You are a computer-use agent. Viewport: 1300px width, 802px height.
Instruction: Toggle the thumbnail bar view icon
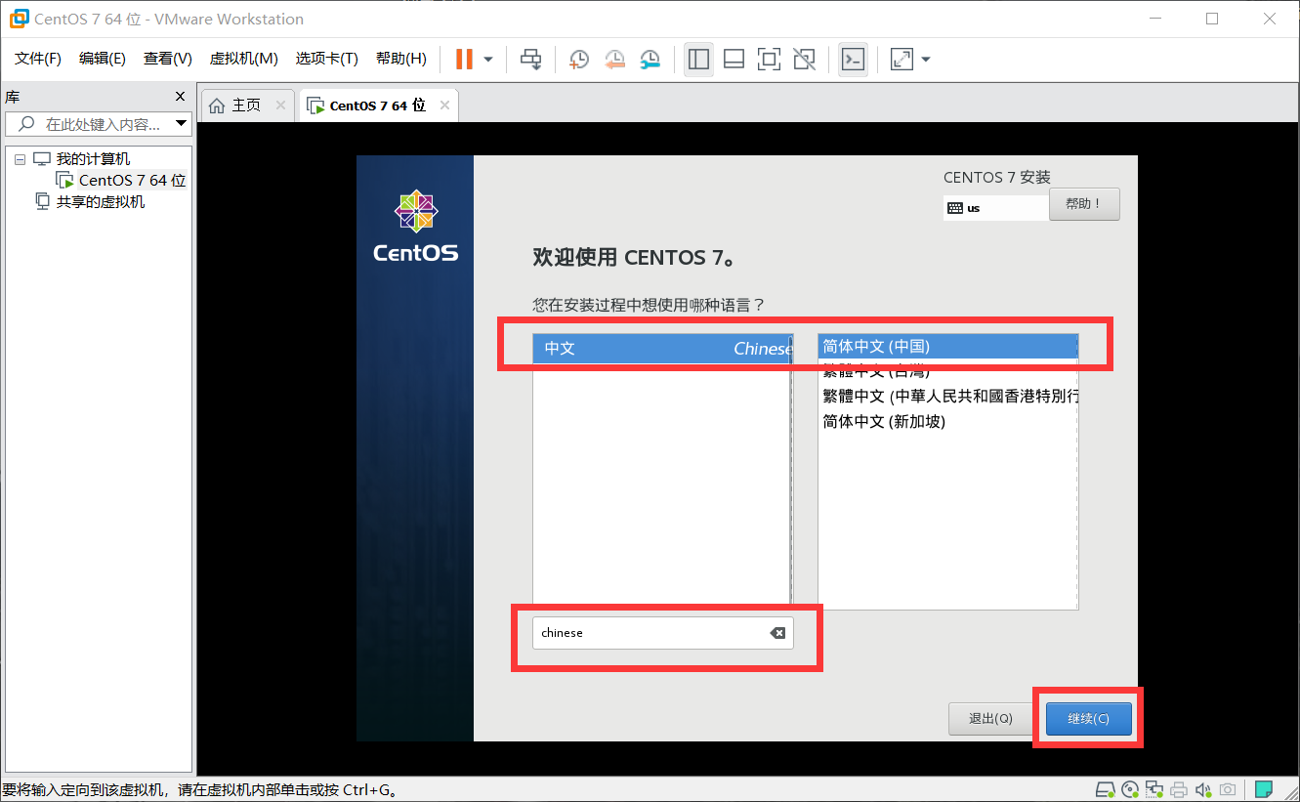click(734, 60)
